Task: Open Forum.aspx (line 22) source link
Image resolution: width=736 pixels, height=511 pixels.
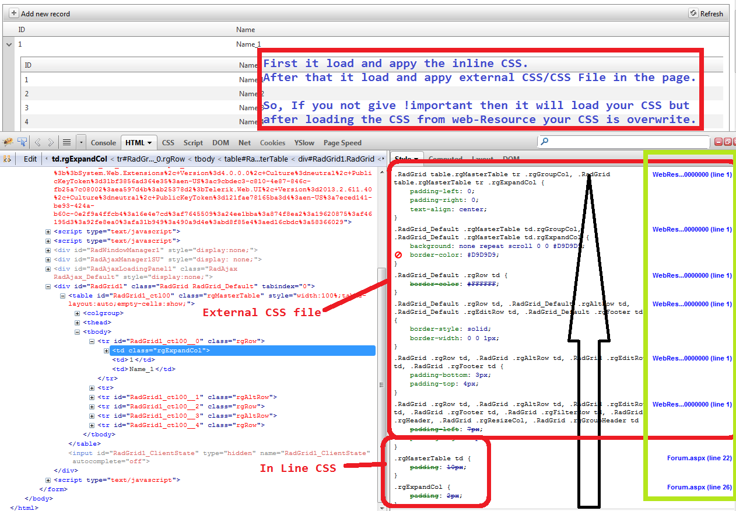Action: tap(699, 458)
